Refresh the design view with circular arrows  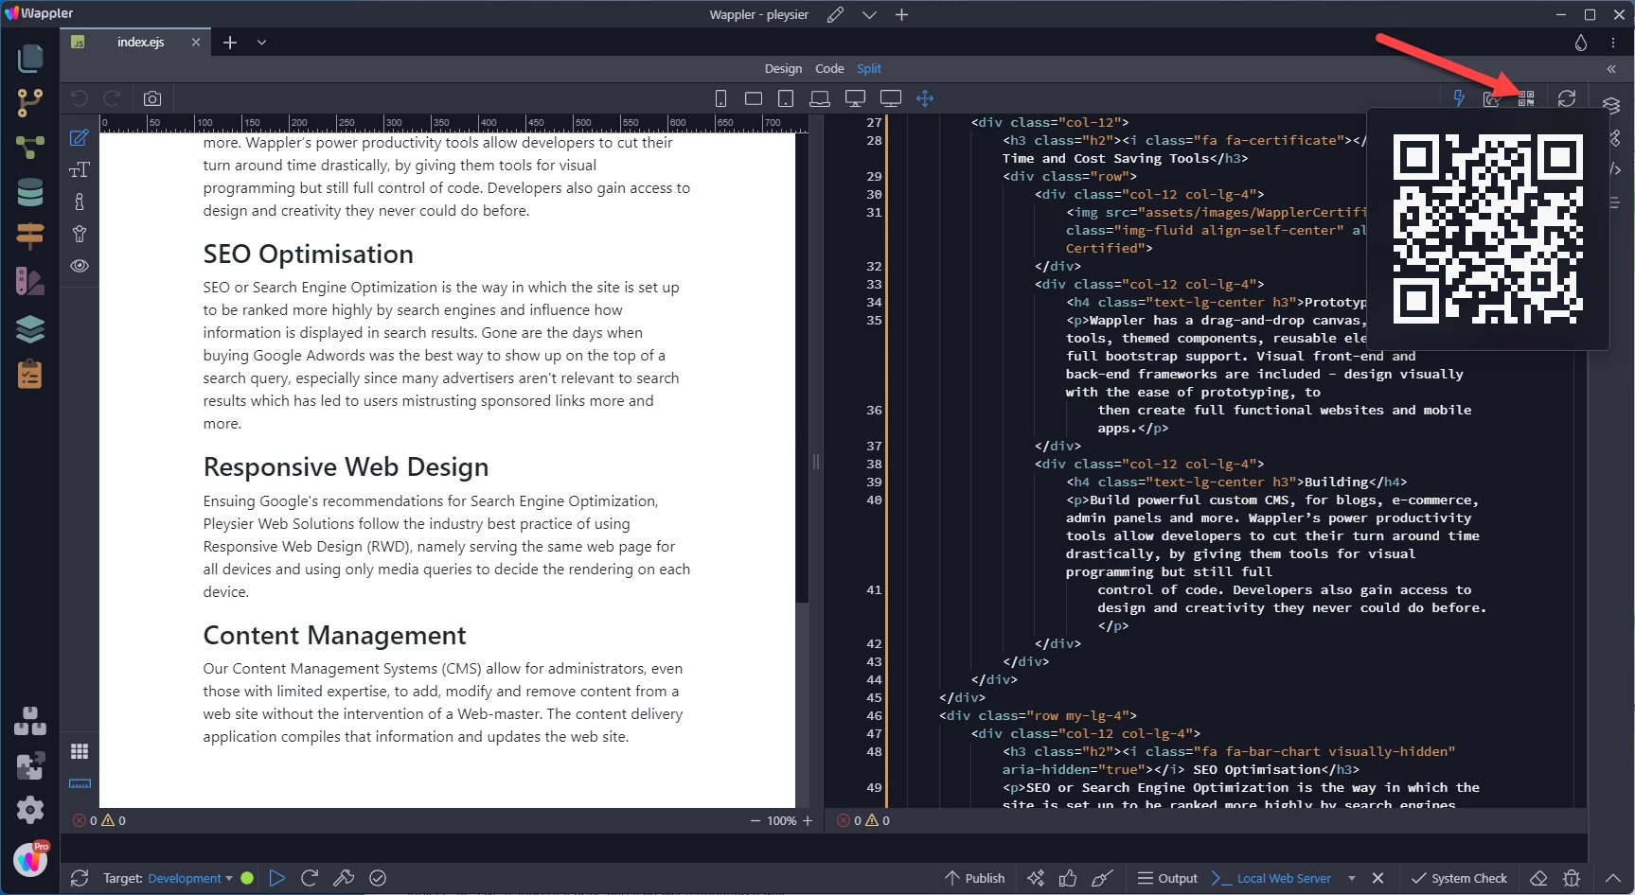click(x=1567, y=98)
